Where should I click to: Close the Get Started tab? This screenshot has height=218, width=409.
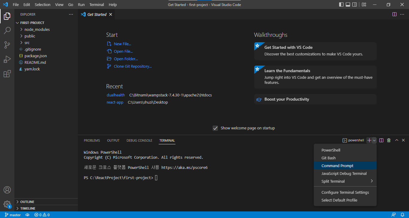[x=110, y=14]
